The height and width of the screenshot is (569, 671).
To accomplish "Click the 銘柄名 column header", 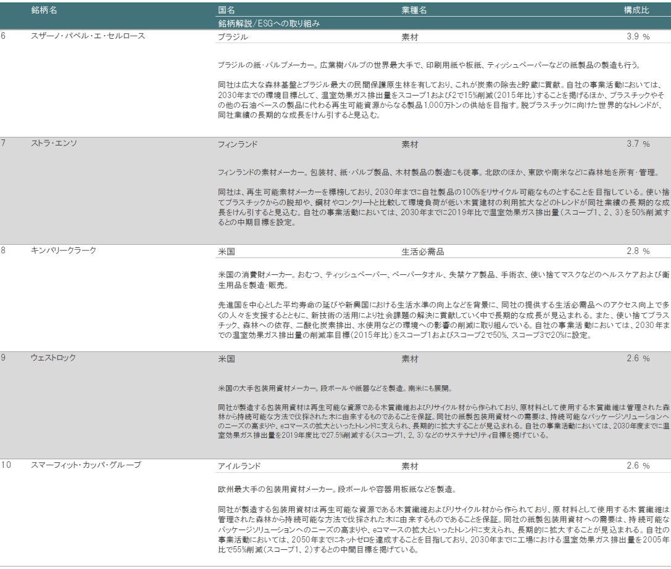I will (x=44, y=10).
